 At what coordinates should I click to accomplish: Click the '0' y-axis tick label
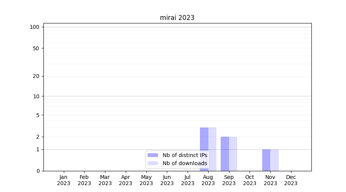(x=38, y=171)
